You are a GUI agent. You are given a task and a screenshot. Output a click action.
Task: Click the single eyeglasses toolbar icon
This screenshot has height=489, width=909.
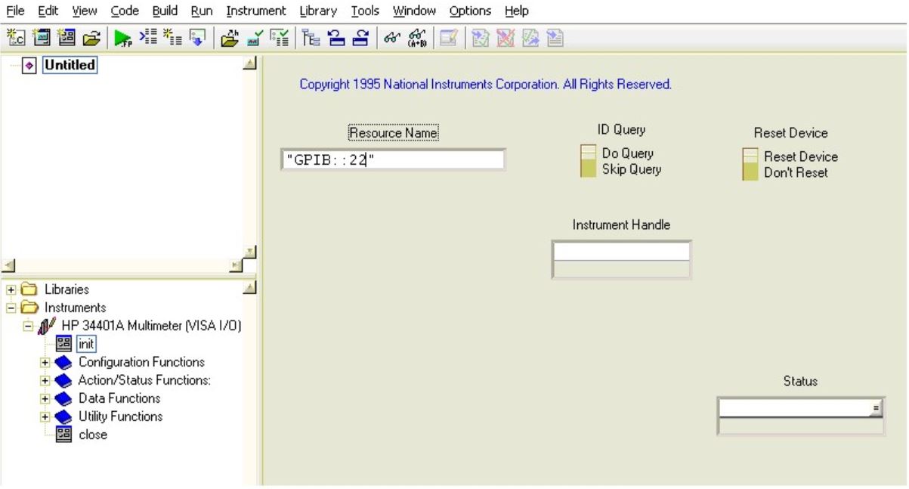pos(391,37)
